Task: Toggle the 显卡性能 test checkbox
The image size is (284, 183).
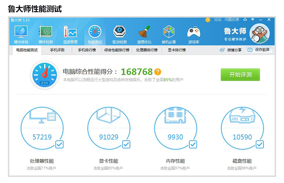Action: click(126, 144)
